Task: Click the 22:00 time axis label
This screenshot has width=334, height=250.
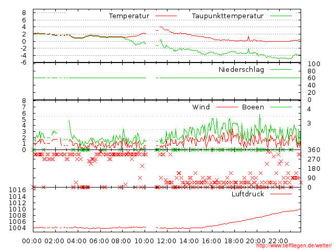Action: (278, 241)
